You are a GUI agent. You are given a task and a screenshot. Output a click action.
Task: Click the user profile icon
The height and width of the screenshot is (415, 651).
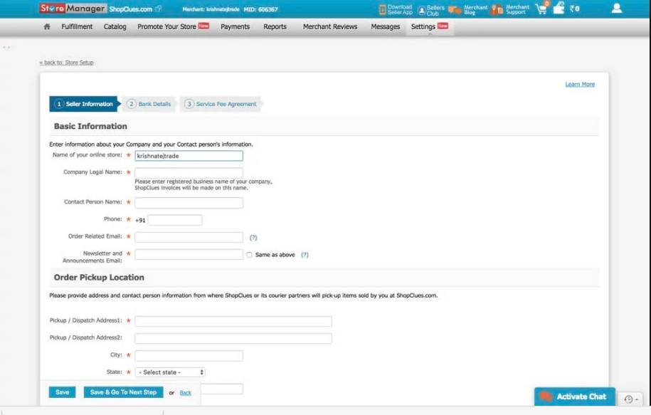tap(616, 9)
